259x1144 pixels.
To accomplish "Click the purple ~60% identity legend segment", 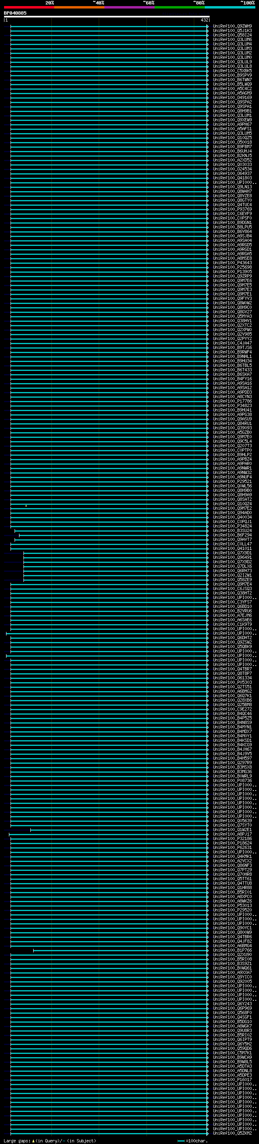I will (129, 7).
